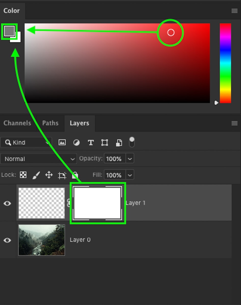
Task: Open the Color panel menu
Action: coord(234,11)
